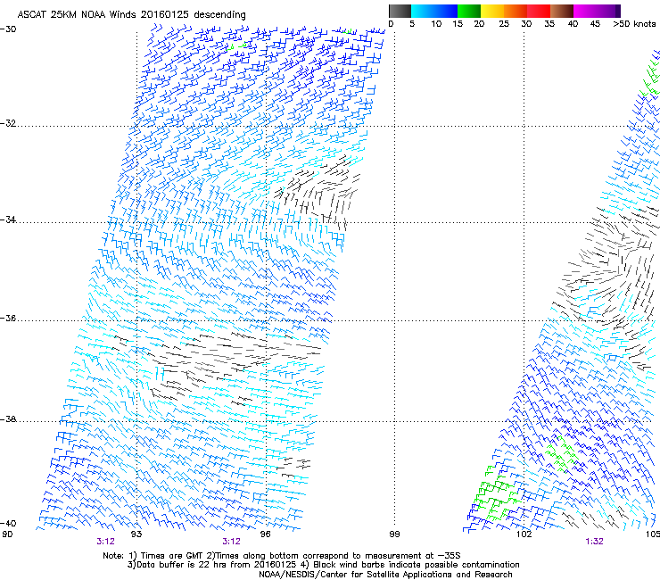The width and height of the screenshot is (660, 580).
Task: Click longitude label '90'
Action: tap(7, 534)
